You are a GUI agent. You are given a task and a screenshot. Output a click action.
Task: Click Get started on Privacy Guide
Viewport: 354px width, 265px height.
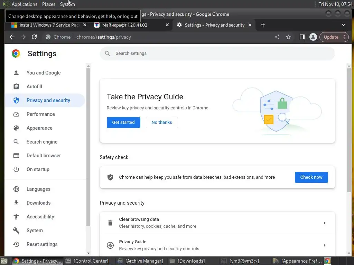(x=123, y=122)
